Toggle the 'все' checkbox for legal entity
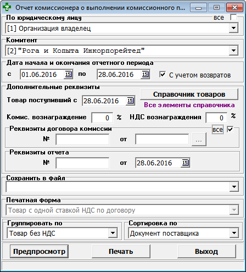 233,18
